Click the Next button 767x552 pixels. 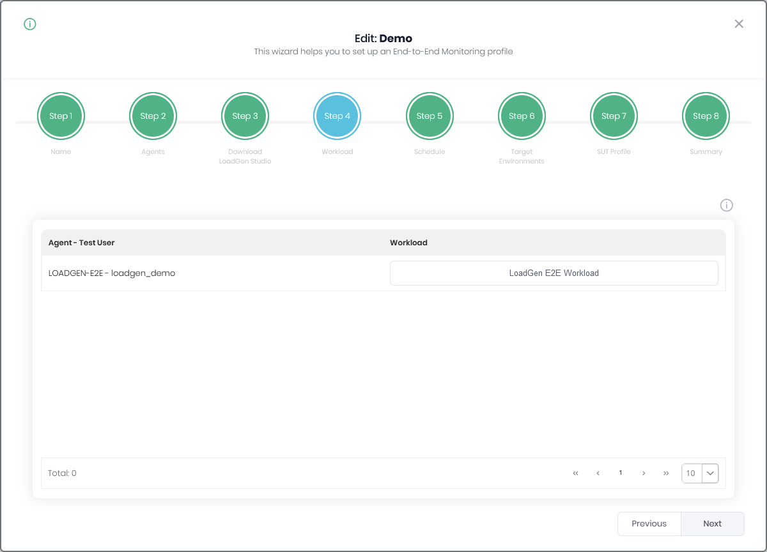pos(712,523)
